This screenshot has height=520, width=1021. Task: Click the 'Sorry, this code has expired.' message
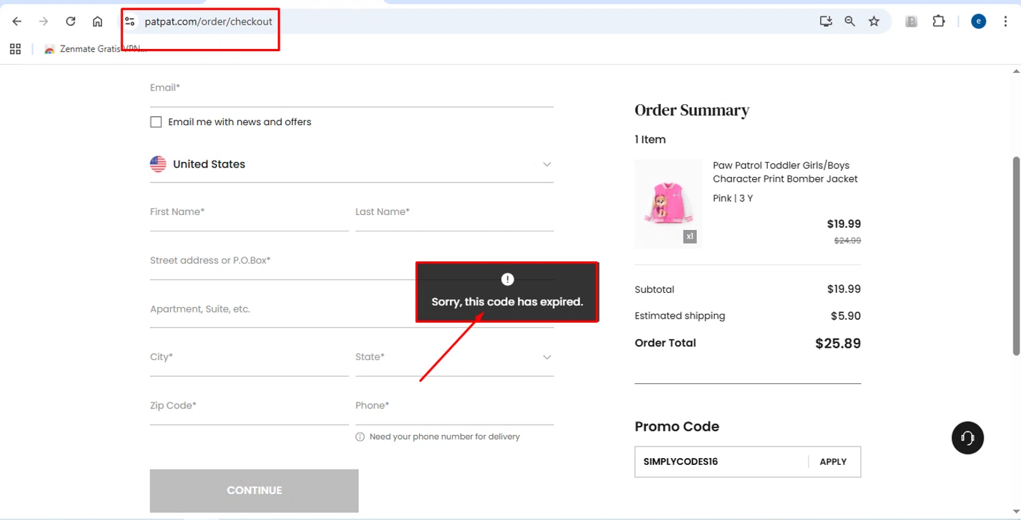tap(507, 302)
